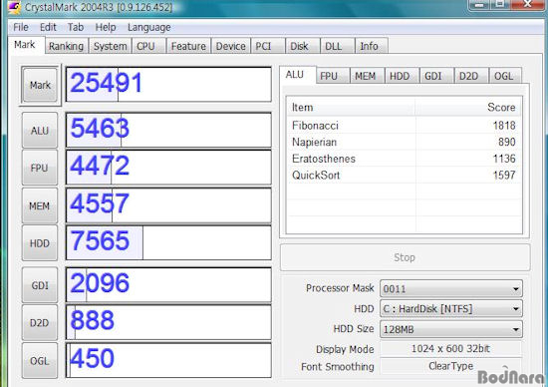Screen dimensions: 548x387
Task: Switch to the System tab
Action: tap(111, 46)
